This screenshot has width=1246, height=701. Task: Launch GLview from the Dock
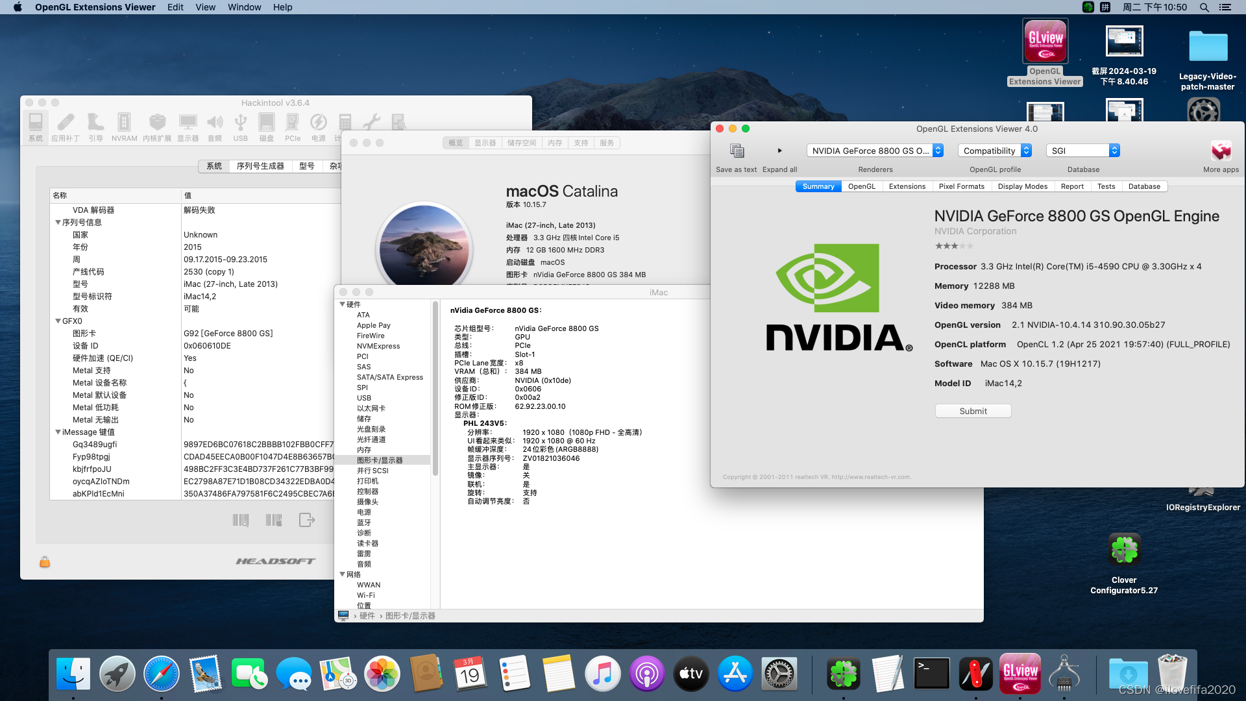click(1020, 674)
